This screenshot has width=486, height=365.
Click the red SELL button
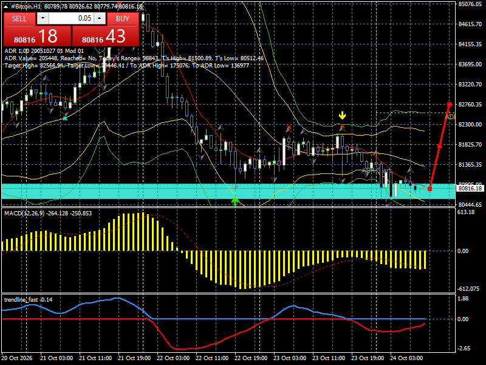pyautogui.click(x=19, y=19)
